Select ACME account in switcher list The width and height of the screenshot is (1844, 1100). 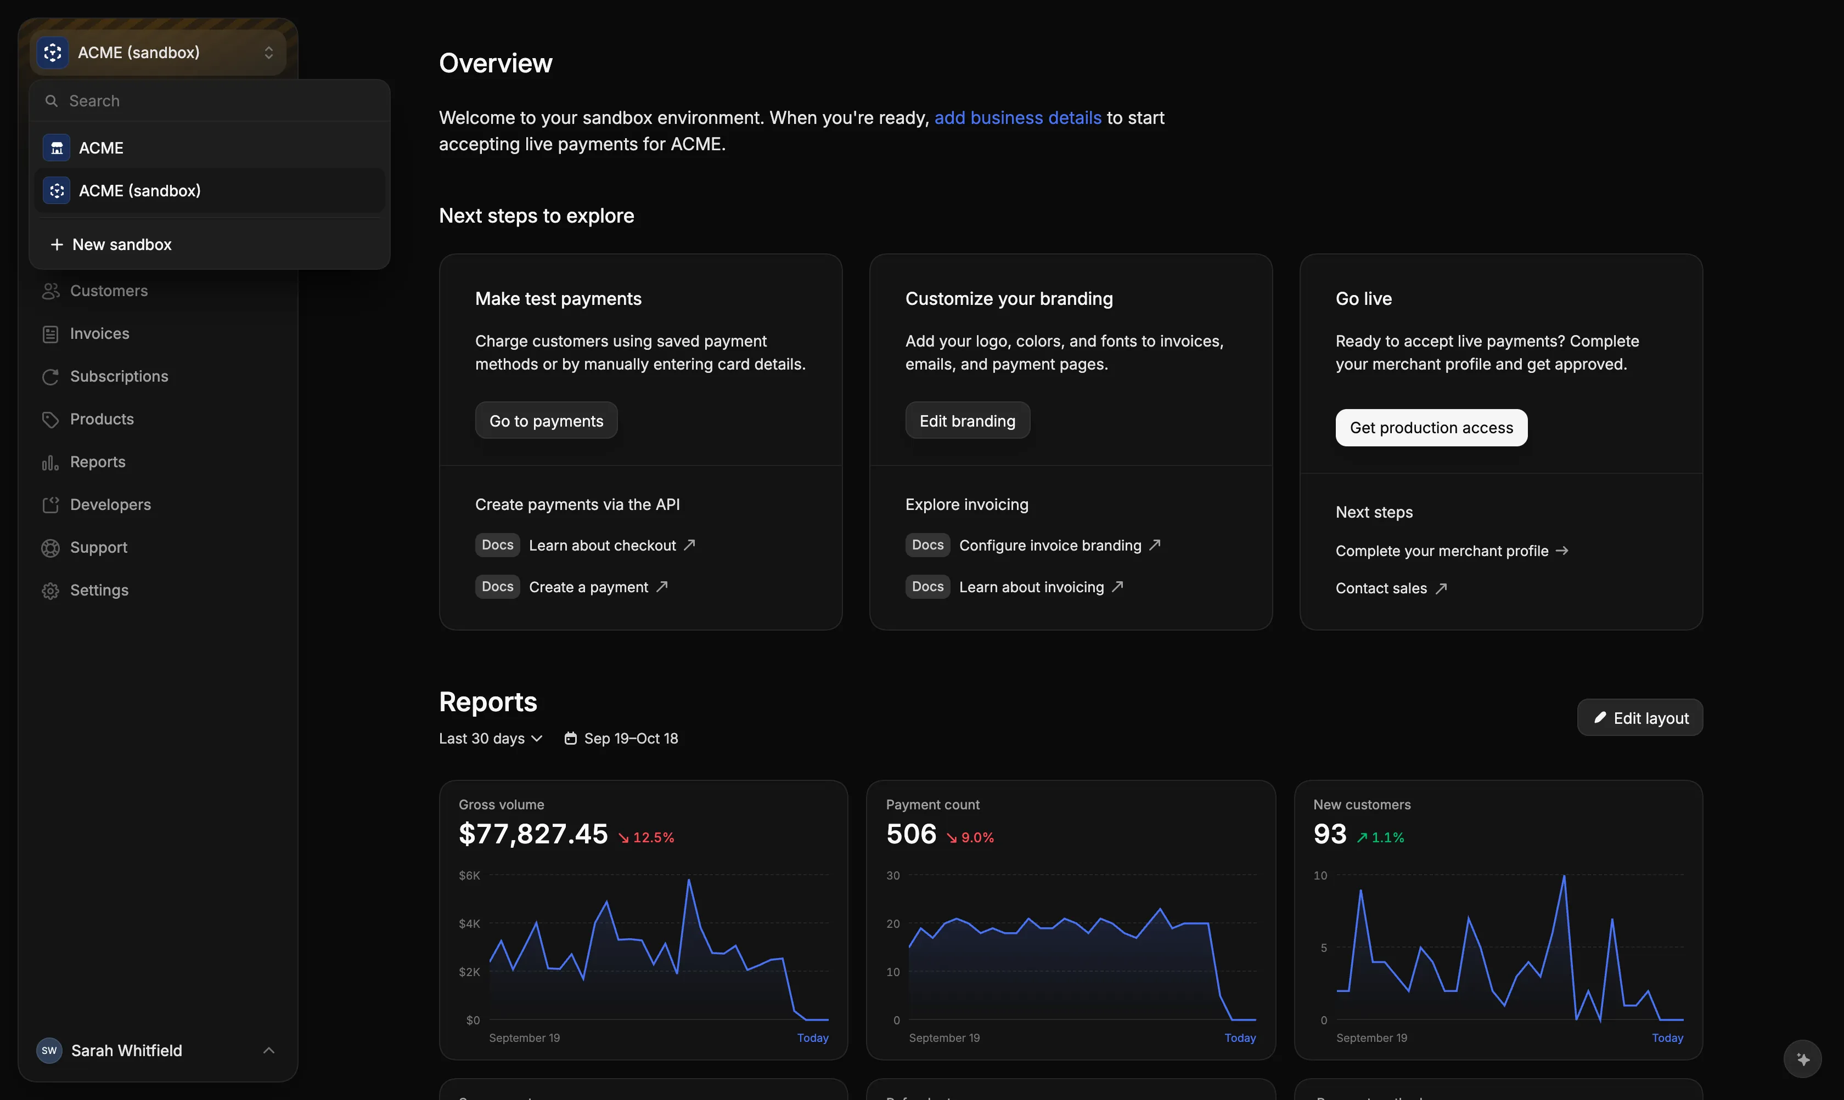[x=210, y=148]
